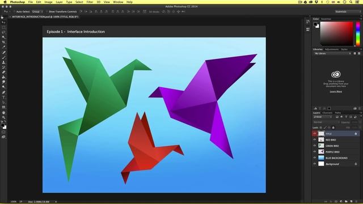This screenshot has width=363, height=204.
Task: Open the Photoshop application menu
Action: coord(18,2)
